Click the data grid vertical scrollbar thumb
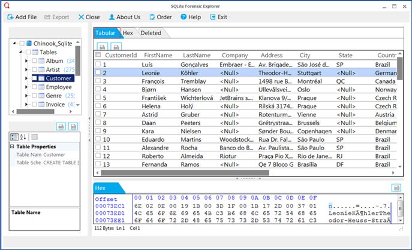The image size is (412, 250). point(399,68)
